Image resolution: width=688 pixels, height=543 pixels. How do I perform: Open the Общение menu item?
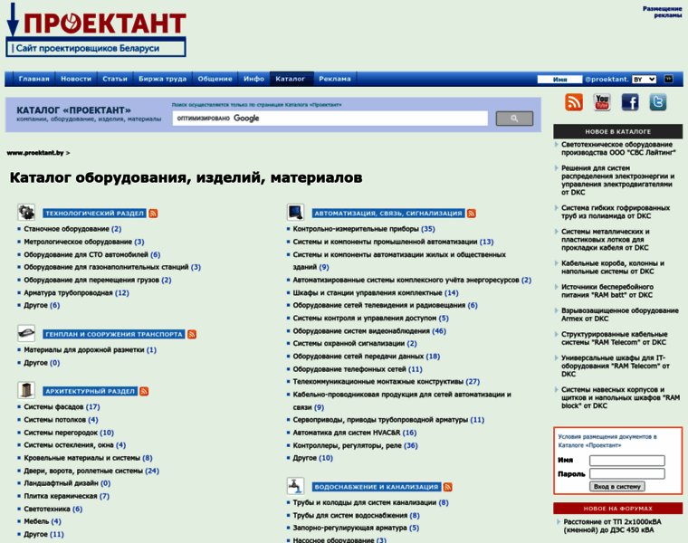(215, 79)
